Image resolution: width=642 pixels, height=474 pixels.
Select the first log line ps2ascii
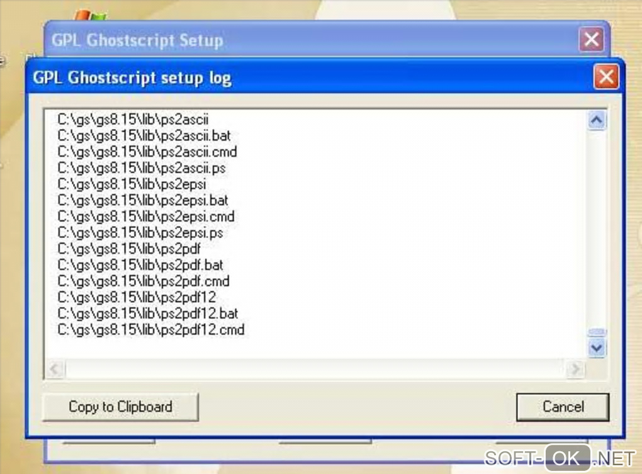tap(133, 120)
